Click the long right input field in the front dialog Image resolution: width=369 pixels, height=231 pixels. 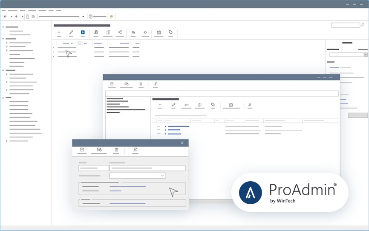(147, 168)
